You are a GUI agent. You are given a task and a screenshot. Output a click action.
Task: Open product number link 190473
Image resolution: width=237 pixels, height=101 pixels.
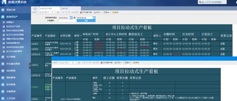(x=35, y=44)
